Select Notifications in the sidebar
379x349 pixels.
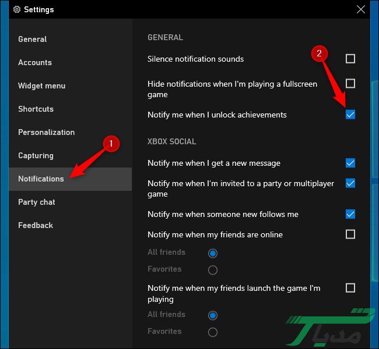[41, 179]
